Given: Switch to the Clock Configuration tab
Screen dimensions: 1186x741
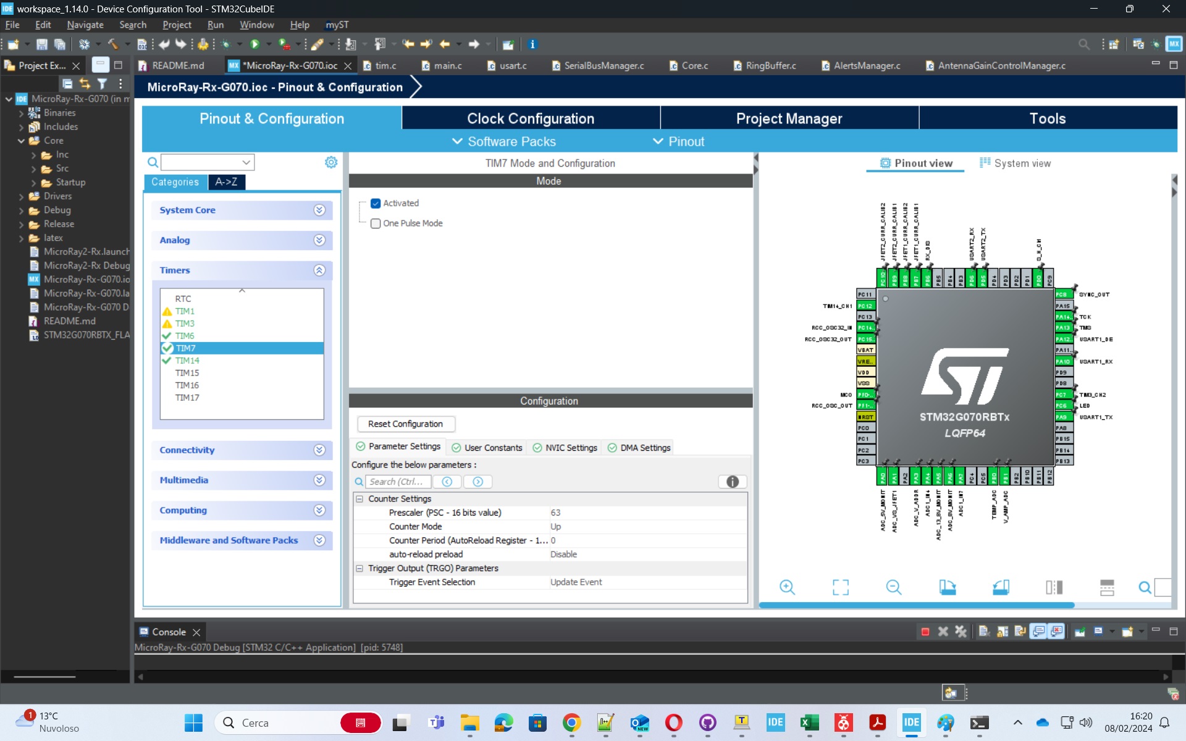Looking at the screenshot, I should 530,118.
